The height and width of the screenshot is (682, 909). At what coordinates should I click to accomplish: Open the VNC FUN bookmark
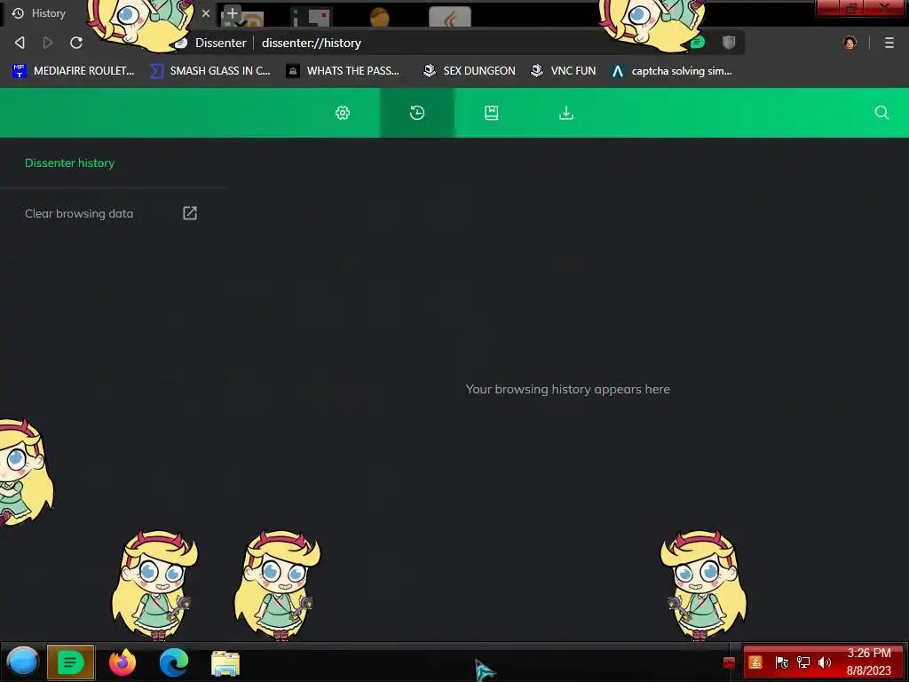(564, 71)
